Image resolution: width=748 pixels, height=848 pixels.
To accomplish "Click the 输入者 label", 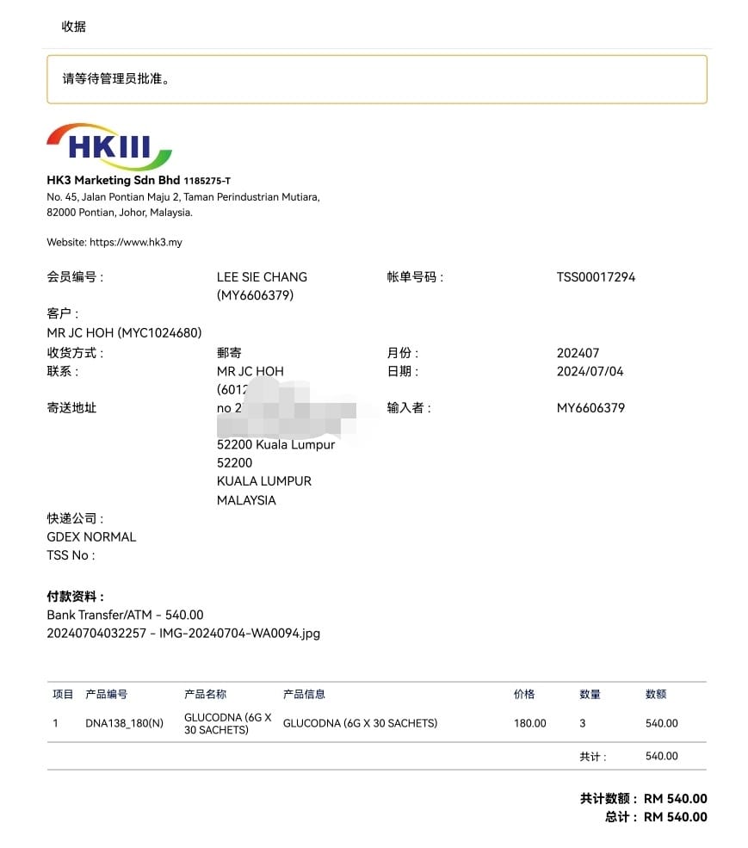I will tap(408, 408).
